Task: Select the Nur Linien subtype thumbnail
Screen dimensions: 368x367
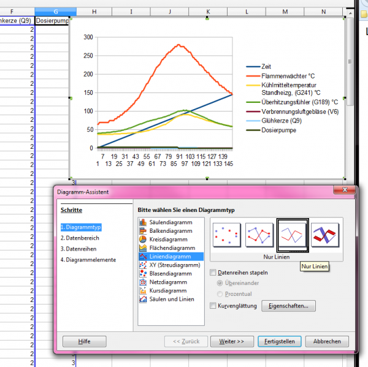Action: tap(293, 235)
